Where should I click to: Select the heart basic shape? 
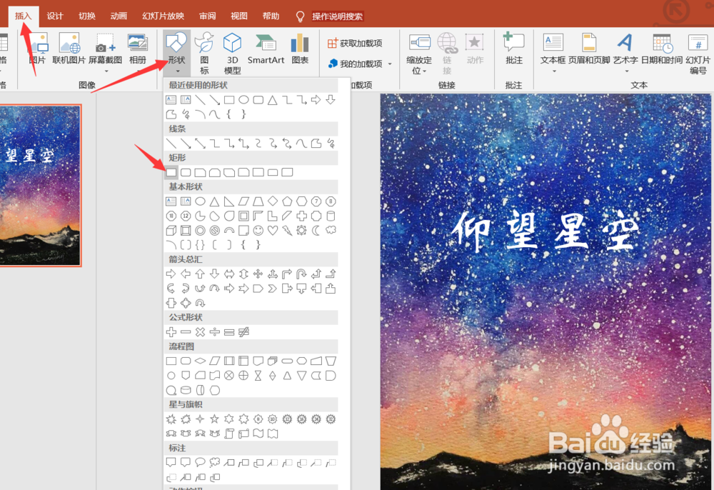click(273, 231)
